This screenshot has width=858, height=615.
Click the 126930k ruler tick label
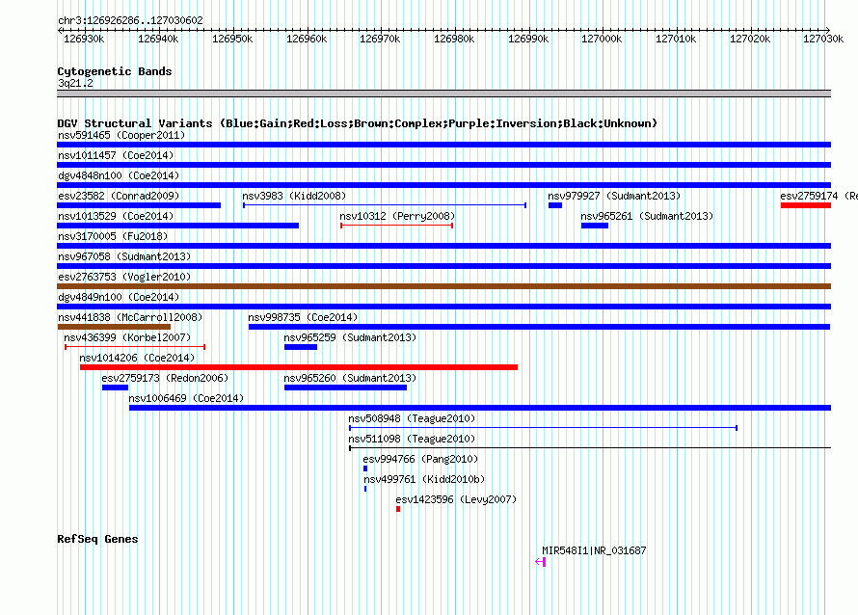pyautogui.click(x=84, y=39)
